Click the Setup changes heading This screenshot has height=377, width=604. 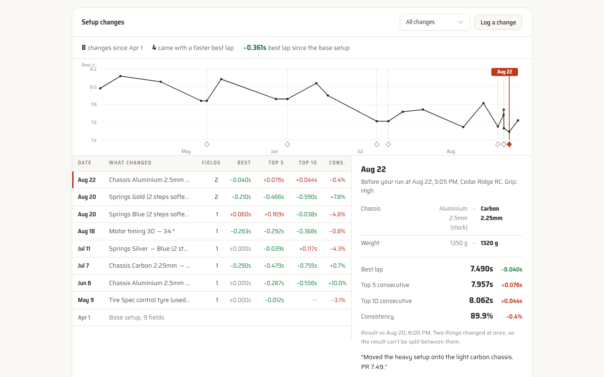point(103,22)
